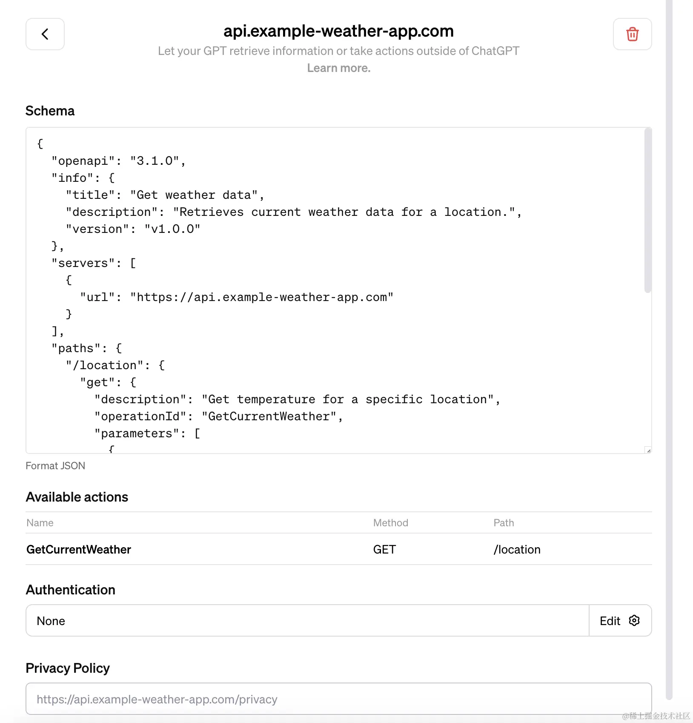Click the "/location" path line in schema
This screenshot has height=723, width=693.
pos(115,365)
